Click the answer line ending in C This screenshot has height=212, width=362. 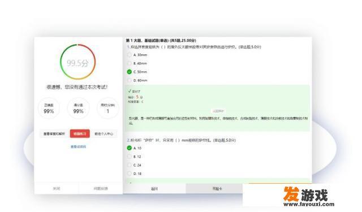coord(136,102)
